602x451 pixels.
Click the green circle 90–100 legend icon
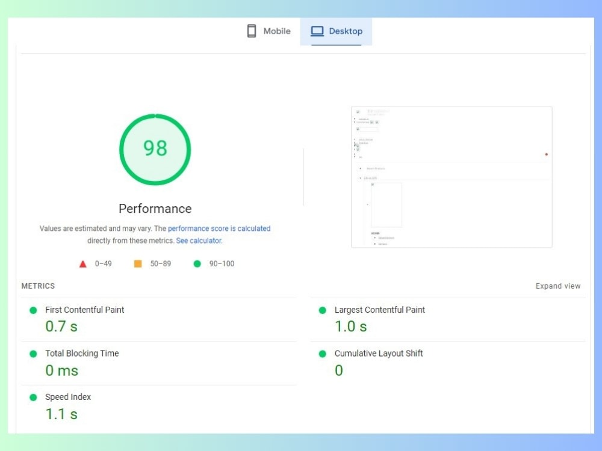197,263
